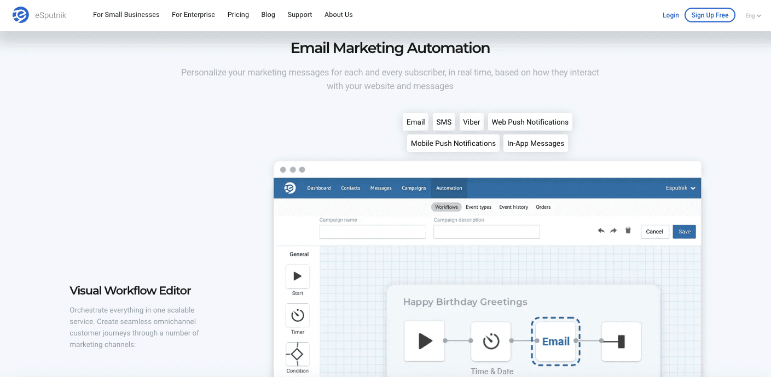Select the SMS channel tag
Viewport: 771px width, 377px height.
coord(444,121)
